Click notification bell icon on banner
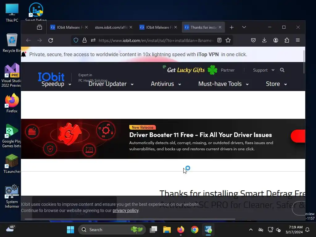316x237 pixels. click(23, 54)
